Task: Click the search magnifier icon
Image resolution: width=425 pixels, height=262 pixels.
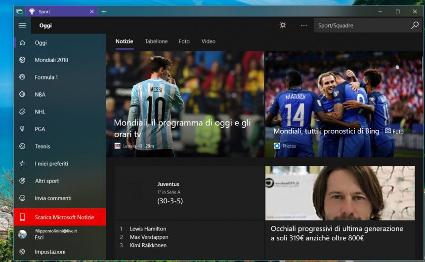Action: 415,25
